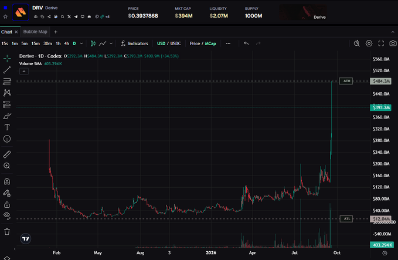Open the Derive banner thumbnail

303,12
